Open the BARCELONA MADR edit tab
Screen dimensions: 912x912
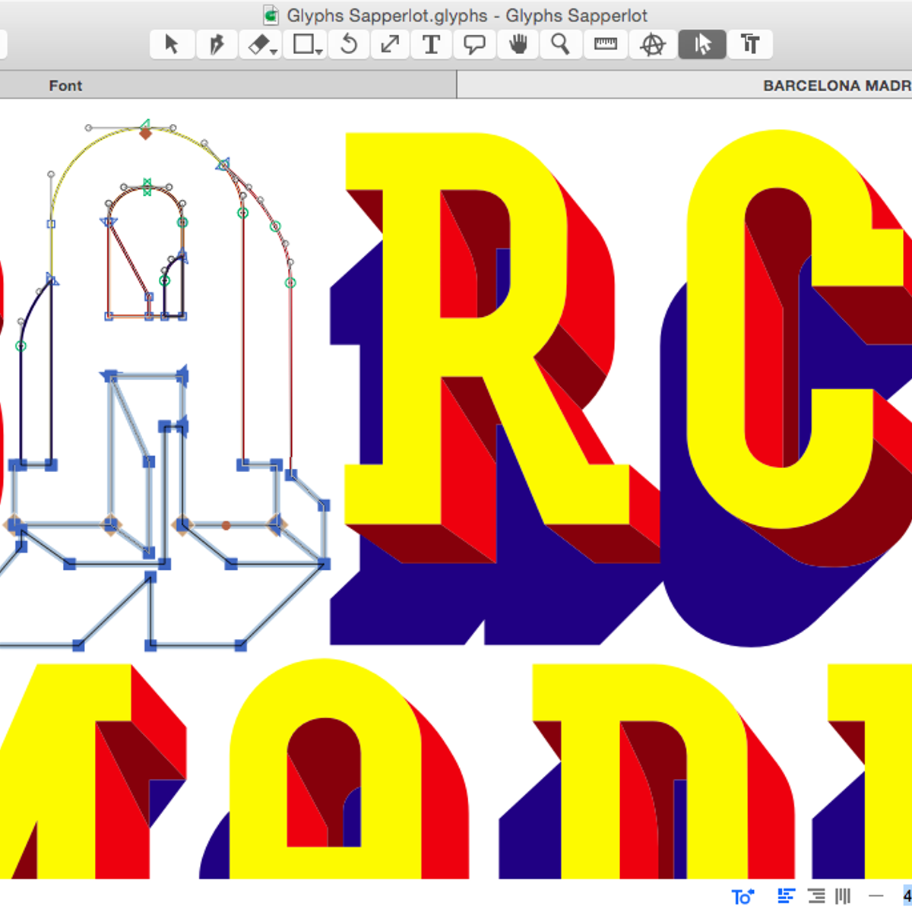(836, 86)
